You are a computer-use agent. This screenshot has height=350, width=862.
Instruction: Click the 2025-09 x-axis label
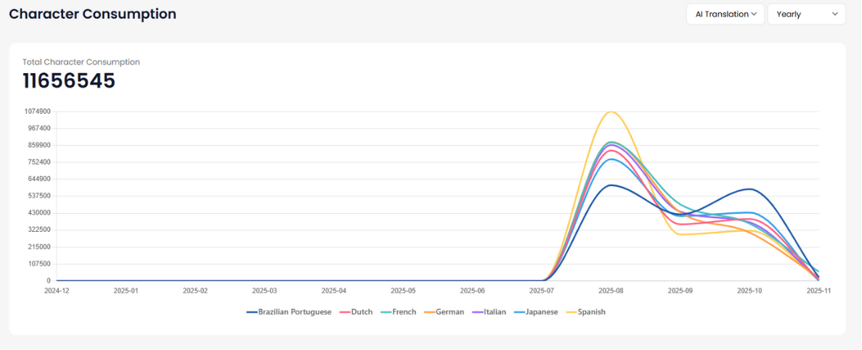680,290
